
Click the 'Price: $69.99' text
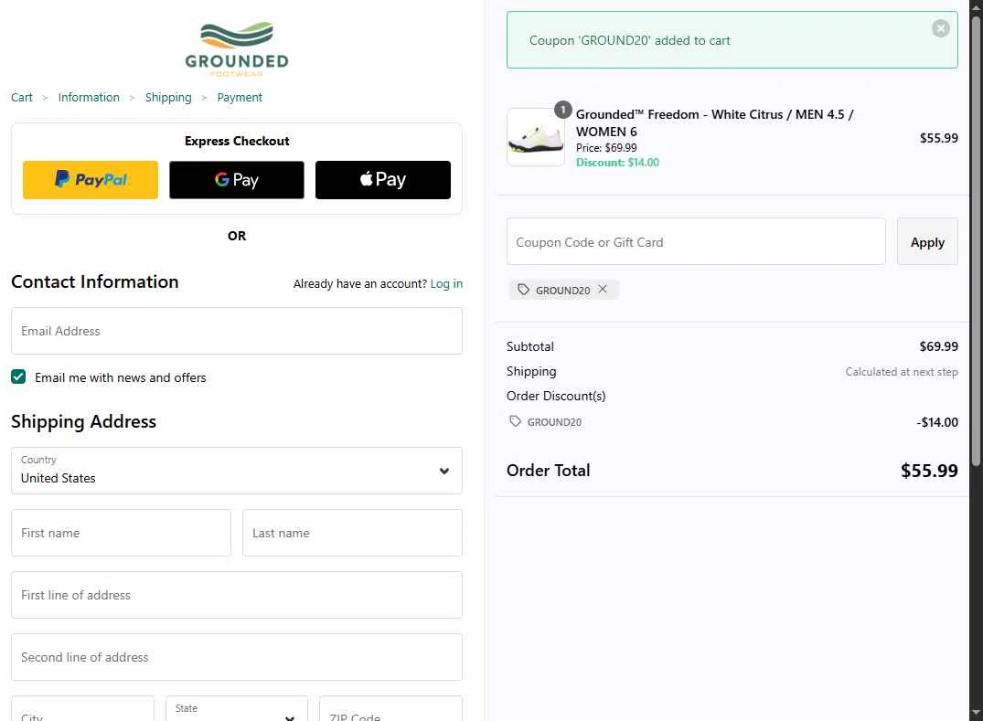coord(606,148)
